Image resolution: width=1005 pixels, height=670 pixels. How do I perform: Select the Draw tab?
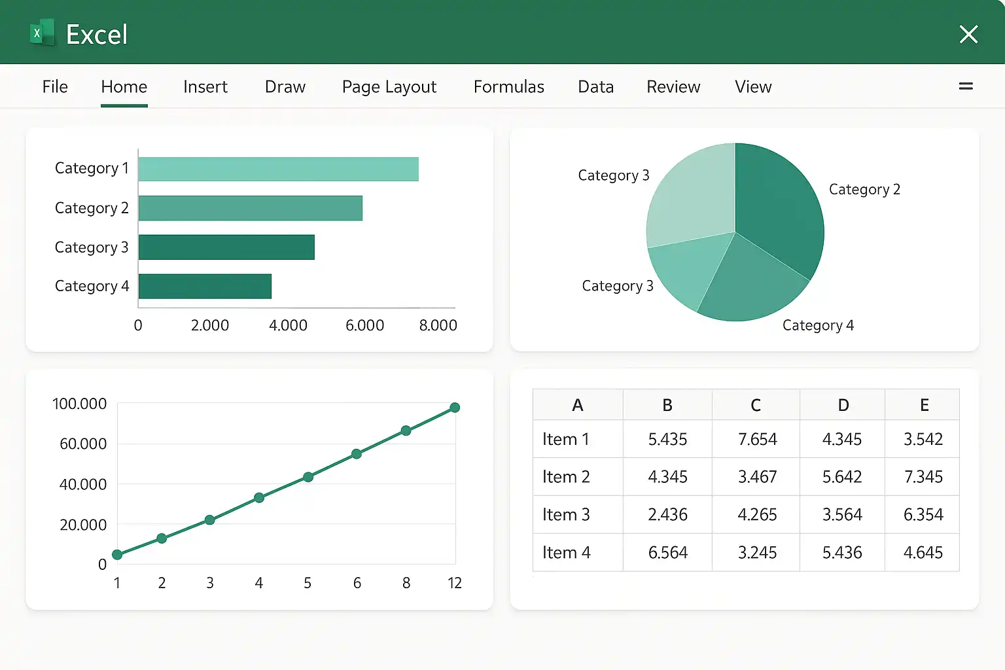tap(285, 87)
